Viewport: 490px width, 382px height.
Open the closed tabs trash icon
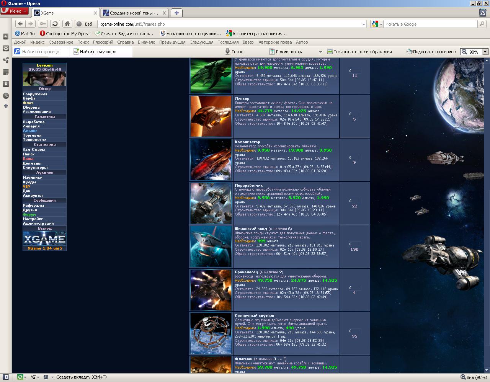483,13
